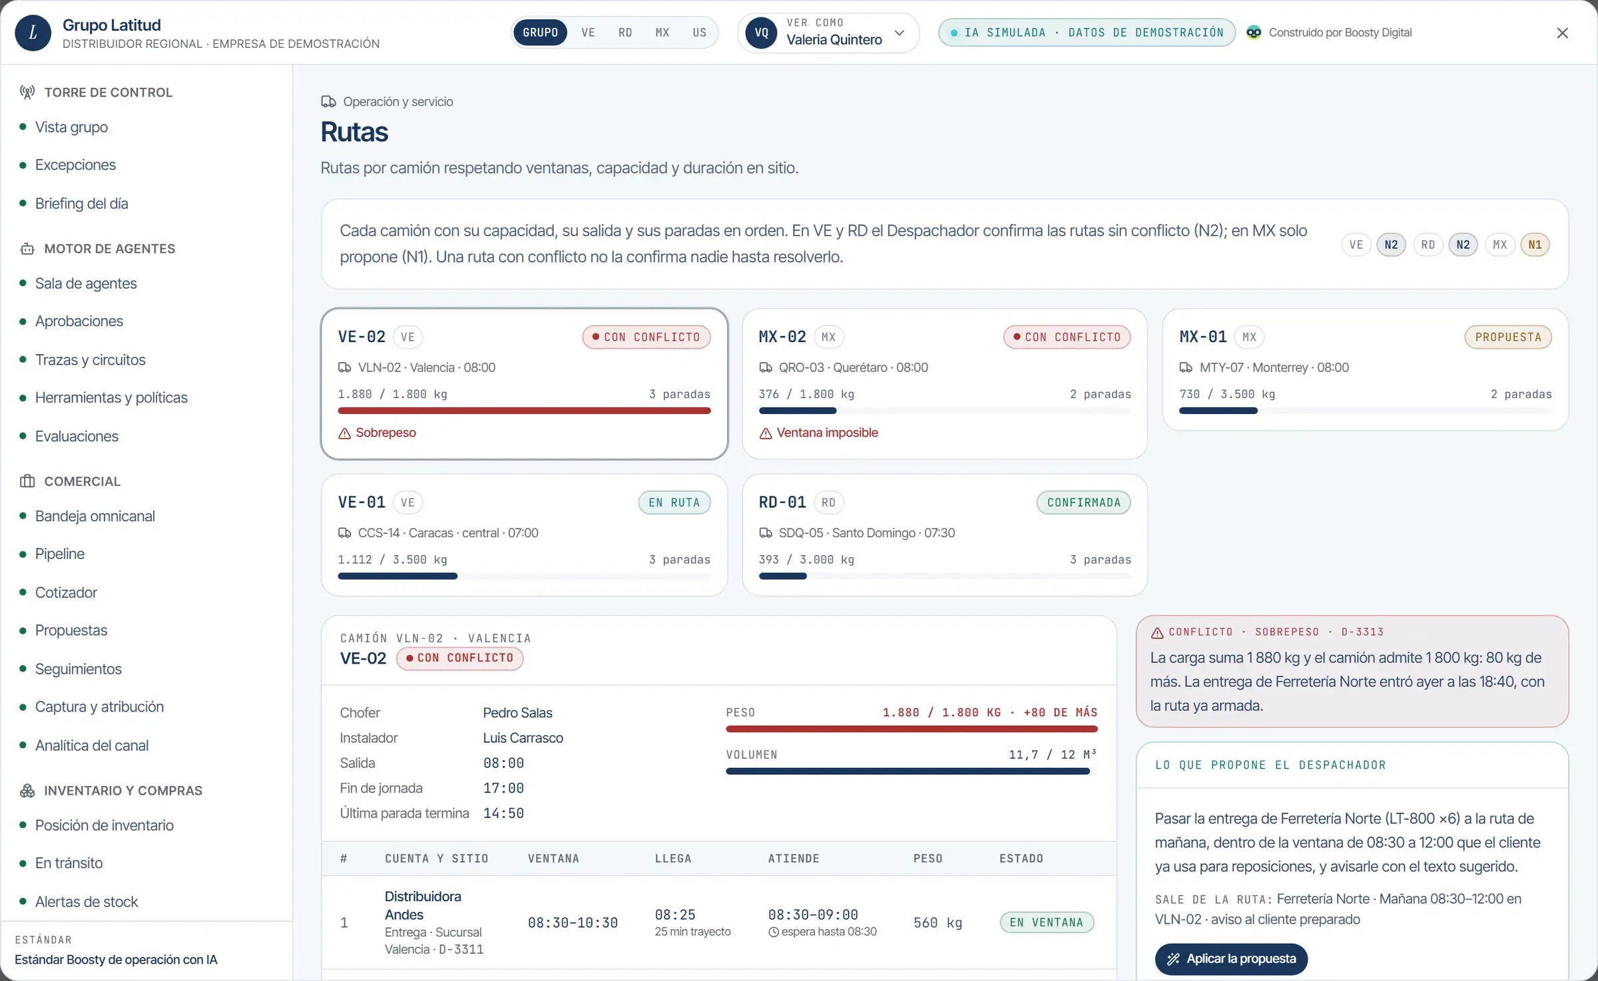Click the Motor de Agentes robot icon
1598x981 pixels.
pos(27,249)
